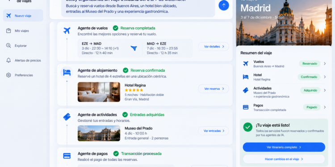Click Ver itinerario completo button
Screen dimensions: 335x167
pos(284,147)
